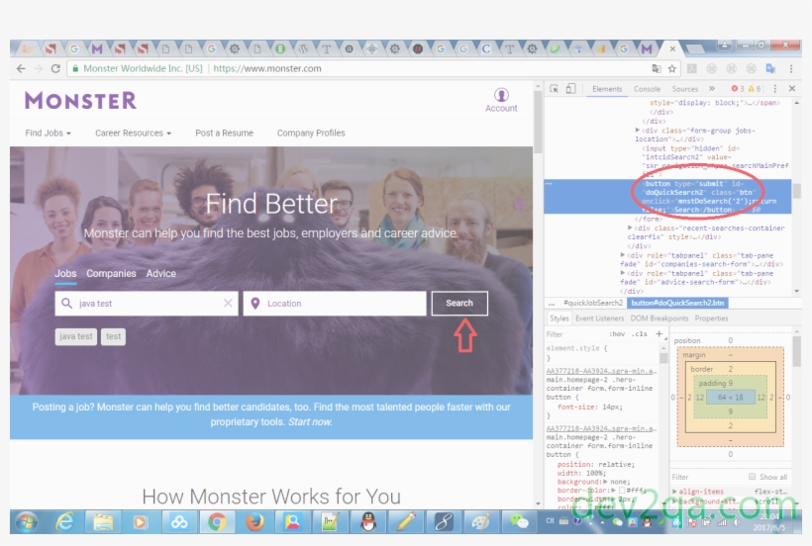Toggle DevTools device toolbar icon
This screenshot has height=546, width=812.
pyautogui.click(x=570, y=89)
